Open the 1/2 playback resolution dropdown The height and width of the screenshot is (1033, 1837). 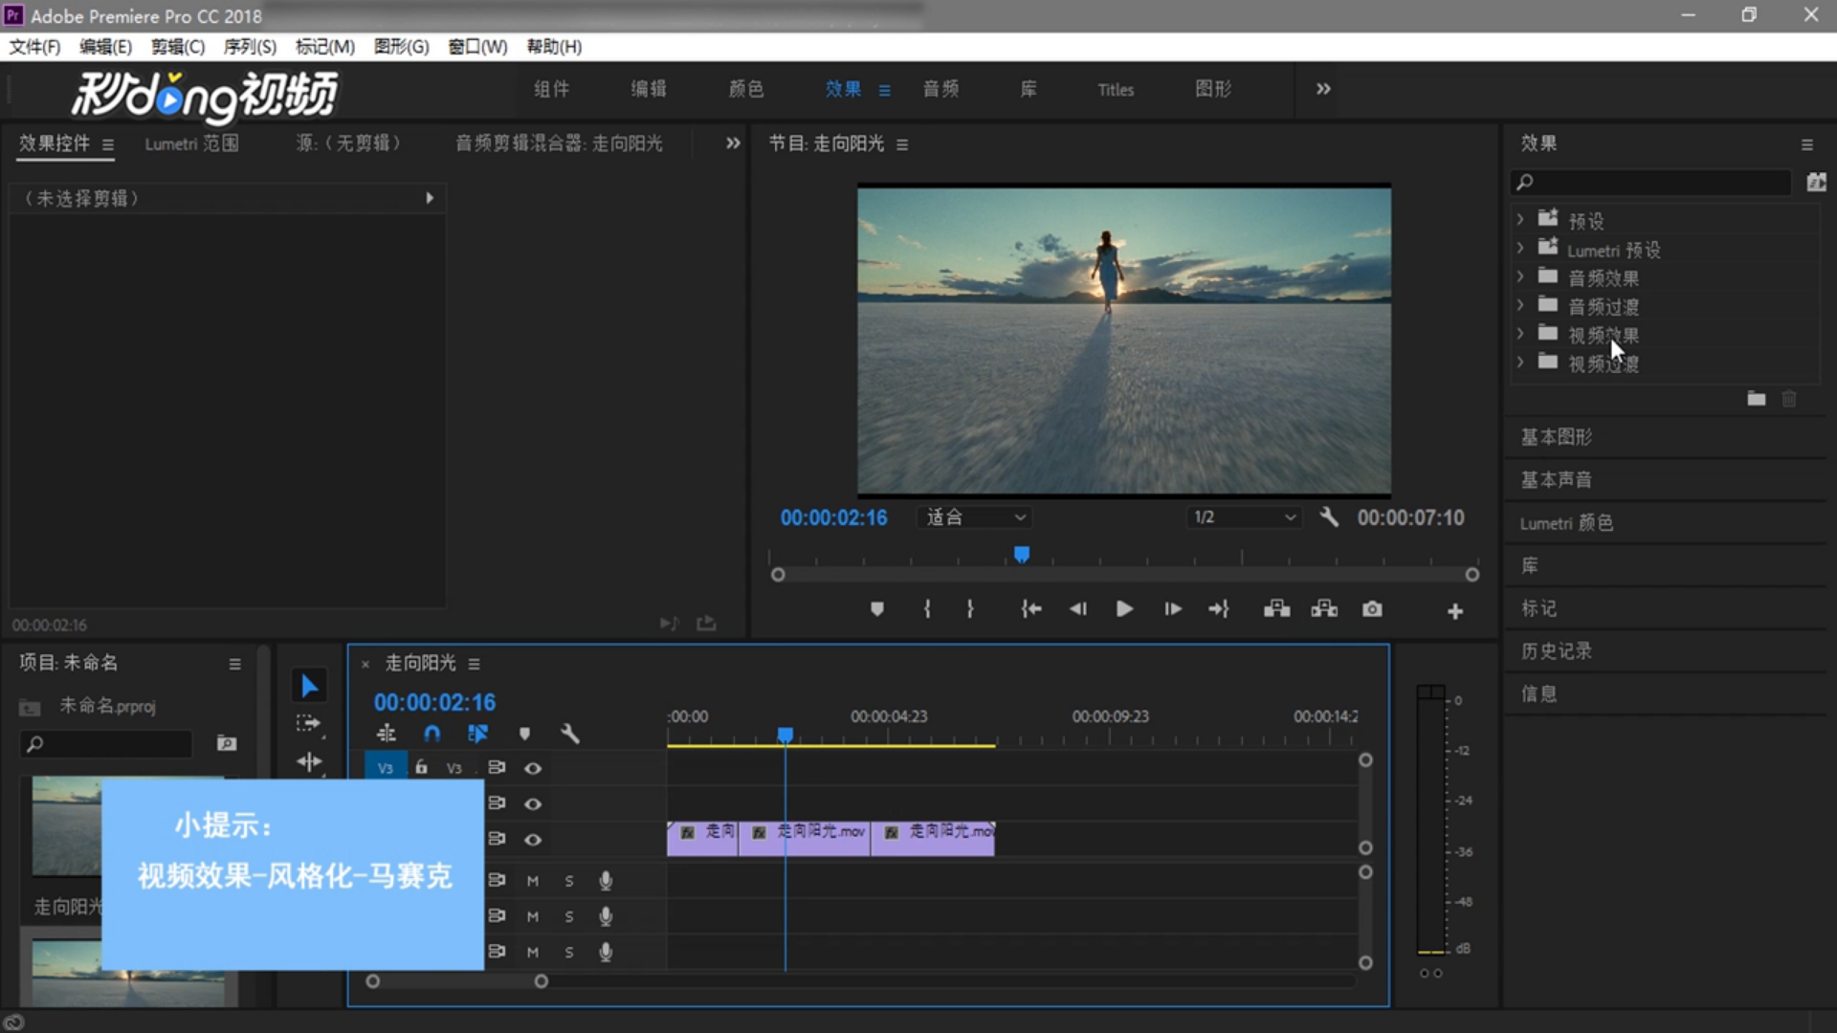(1244, 517)
